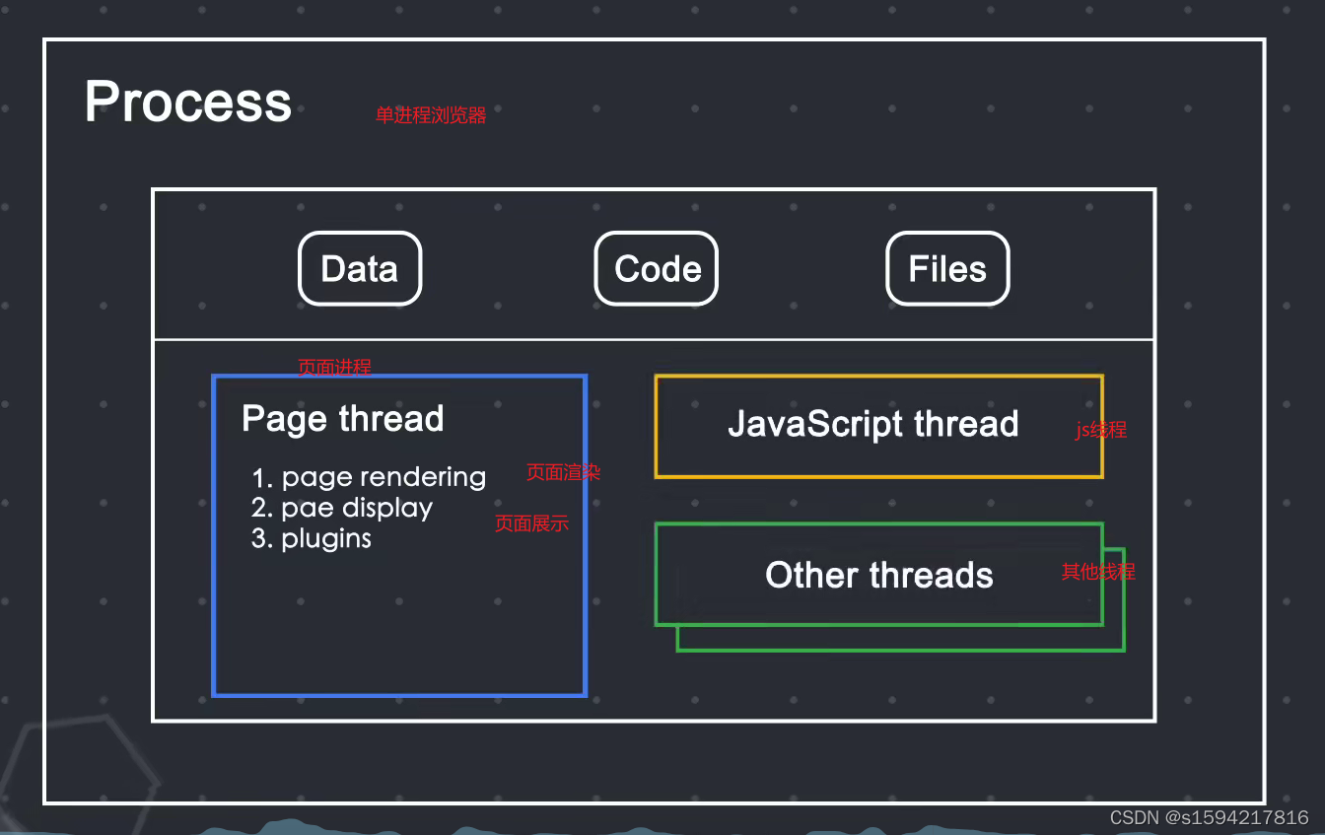The image size is (1325, 835).
Task: Click the Files rounded box
Action: [x=947, y=268]
